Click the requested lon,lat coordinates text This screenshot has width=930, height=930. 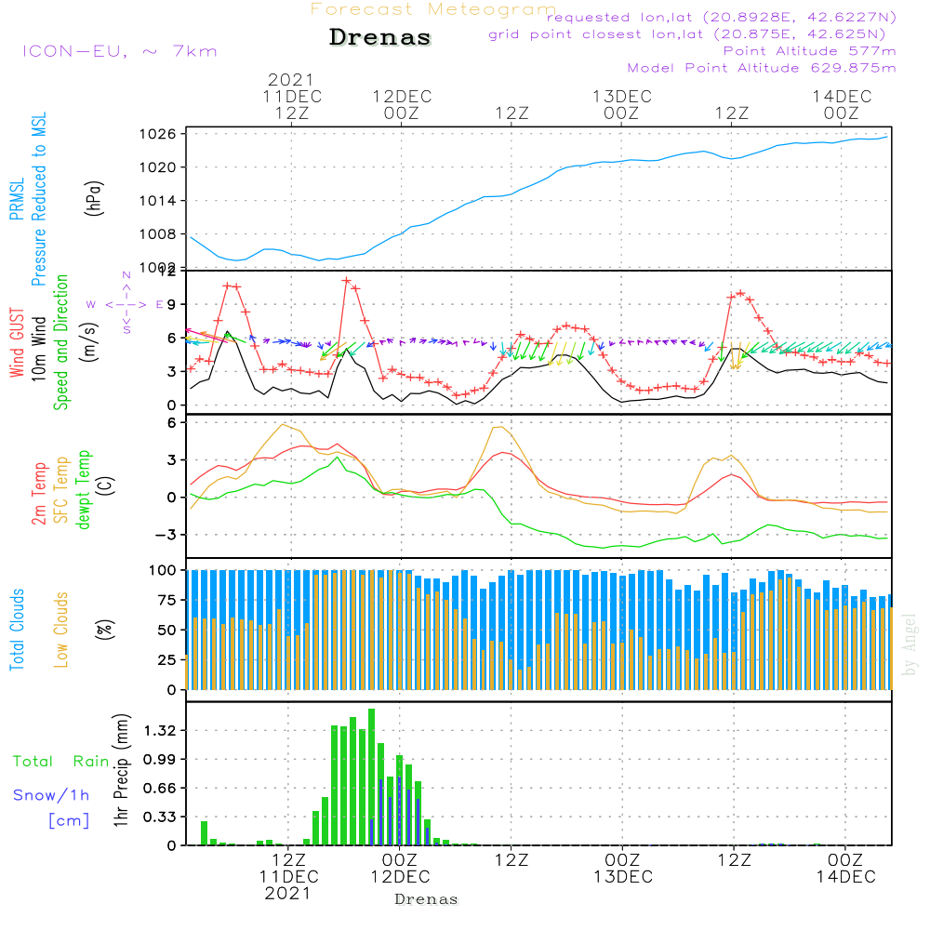click(x=722, y=17)
